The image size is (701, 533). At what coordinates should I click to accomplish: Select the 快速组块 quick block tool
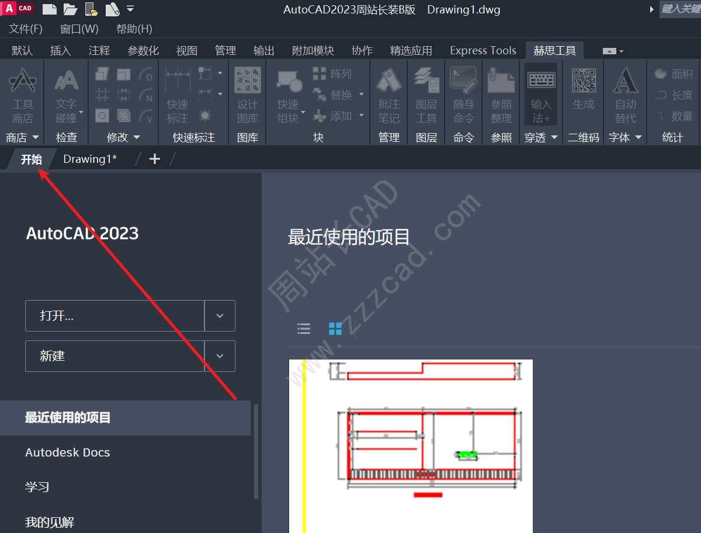coord(289,96)
